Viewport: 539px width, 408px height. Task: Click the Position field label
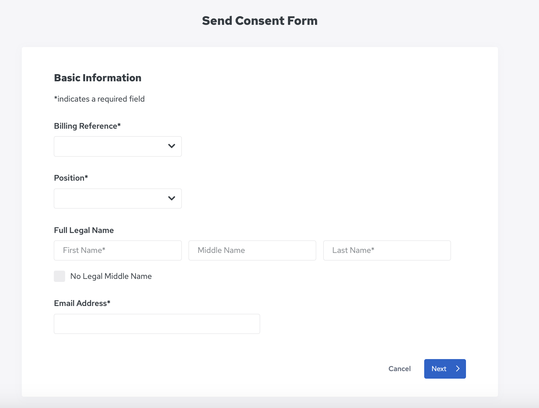[71, 178]
